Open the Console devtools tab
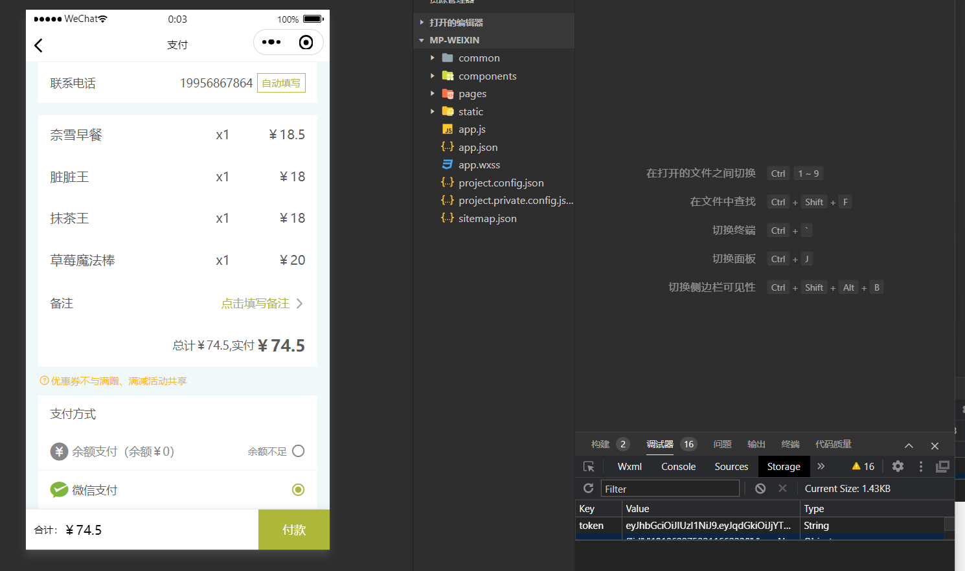 pos(678,466)
